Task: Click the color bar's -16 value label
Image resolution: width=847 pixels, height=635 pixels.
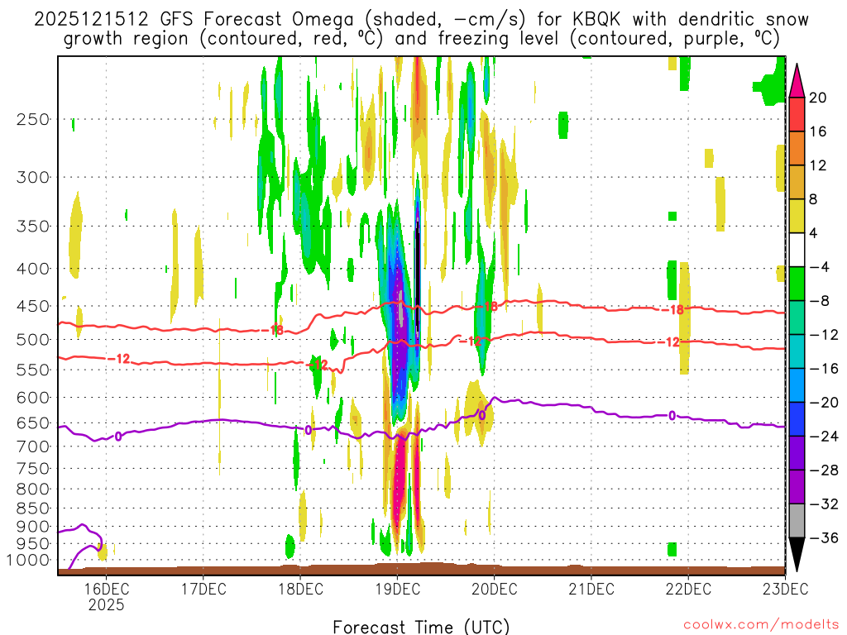Action: (x=824, y=369)
